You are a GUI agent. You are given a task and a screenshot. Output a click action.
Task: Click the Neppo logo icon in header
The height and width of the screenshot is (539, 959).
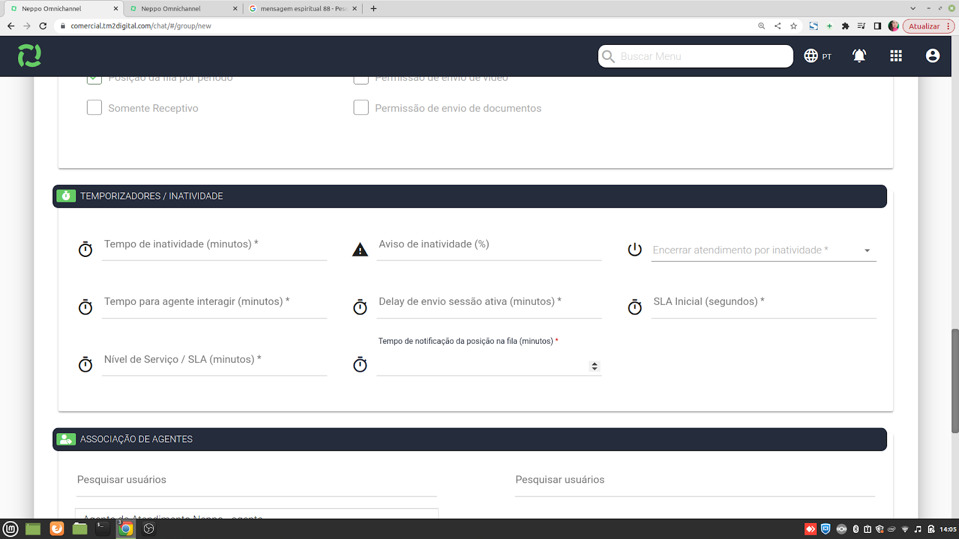29,56
